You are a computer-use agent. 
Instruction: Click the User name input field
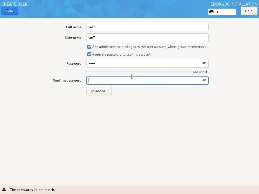tap(147, 38)
